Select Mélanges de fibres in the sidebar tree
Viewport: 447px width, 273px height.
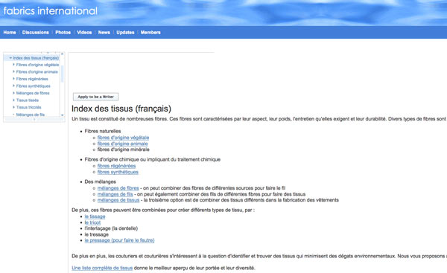tap(33, 93)
